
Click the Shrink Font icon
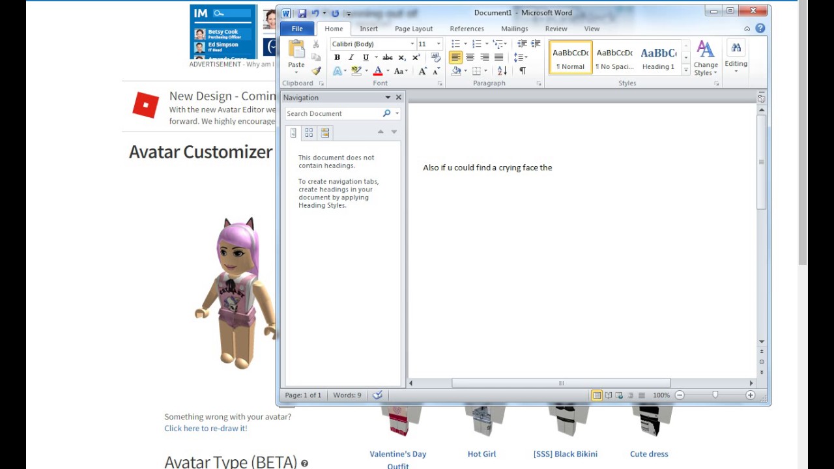click(436, 71)
